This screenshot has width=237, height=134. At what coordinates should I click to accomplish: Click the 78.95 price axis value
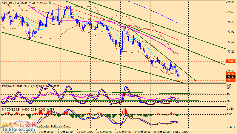[x=231, y=2]
